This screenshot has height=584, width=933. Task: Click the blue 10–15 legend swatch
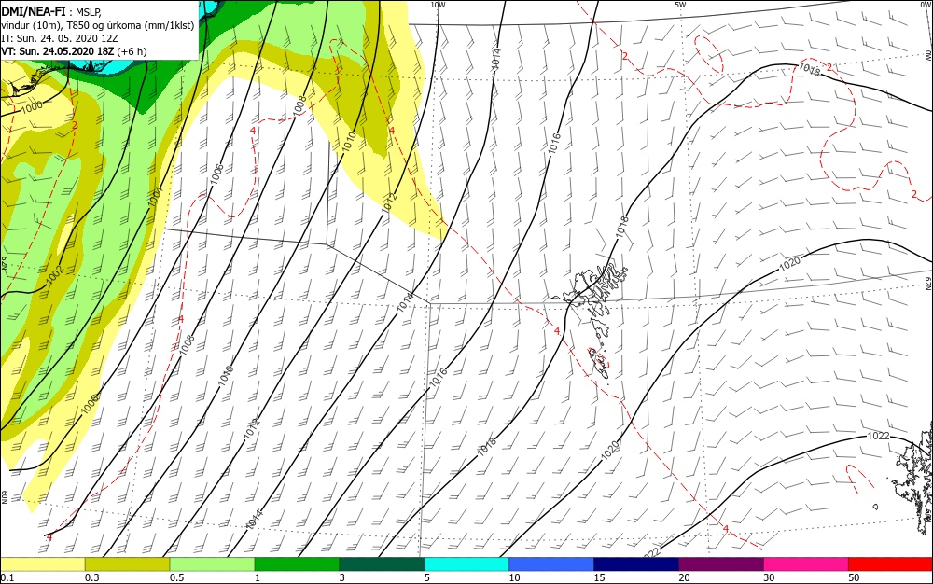coord(551,564)
